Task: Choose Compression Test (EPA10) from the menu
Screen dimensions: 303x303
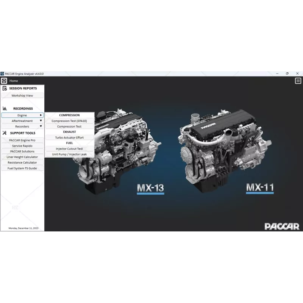Action: click(x=69, y=120)
